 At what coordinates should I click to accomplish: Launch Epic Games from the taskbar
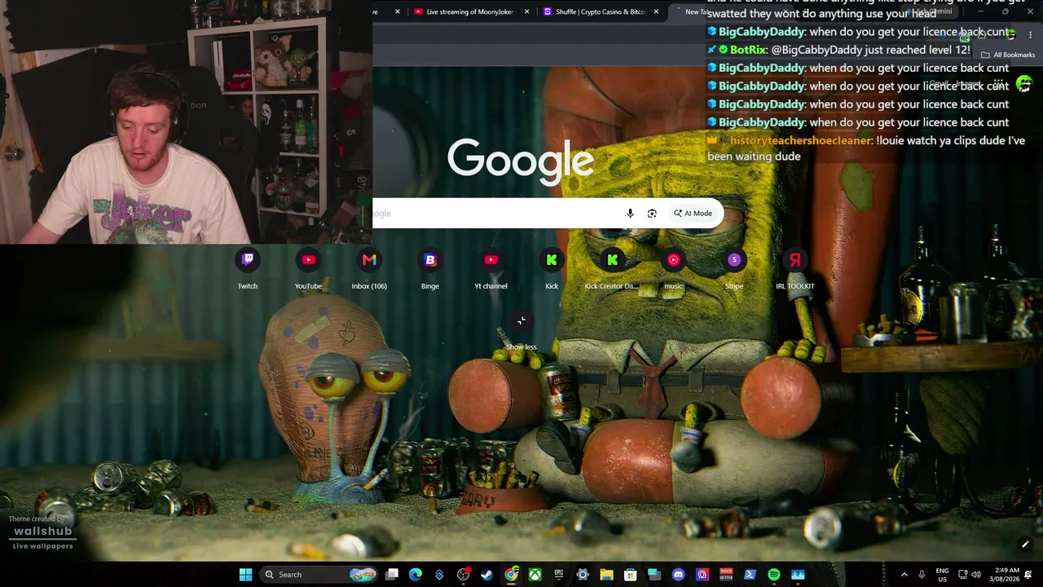(559, 575)
